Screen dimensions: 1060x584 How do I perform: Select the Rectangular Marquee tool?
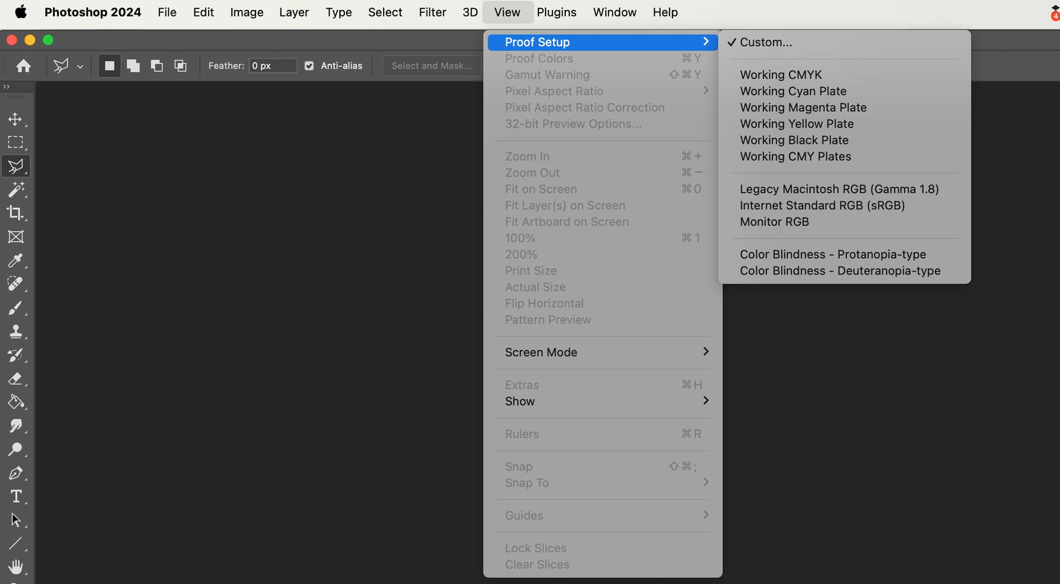(x=15, y=142)
